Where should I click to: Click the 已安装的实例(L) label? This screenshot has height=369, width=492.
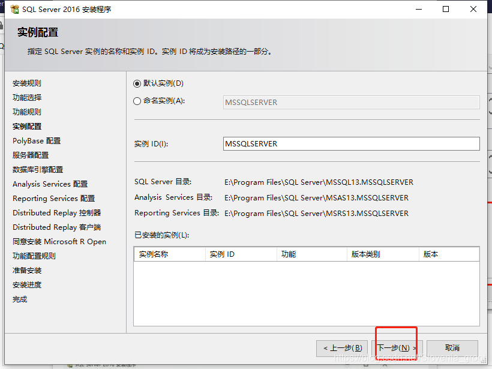161,235
